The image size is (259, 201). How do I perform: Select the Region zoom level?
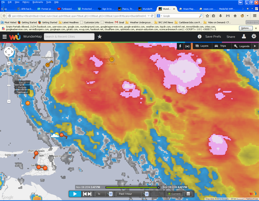coord(22,88)
